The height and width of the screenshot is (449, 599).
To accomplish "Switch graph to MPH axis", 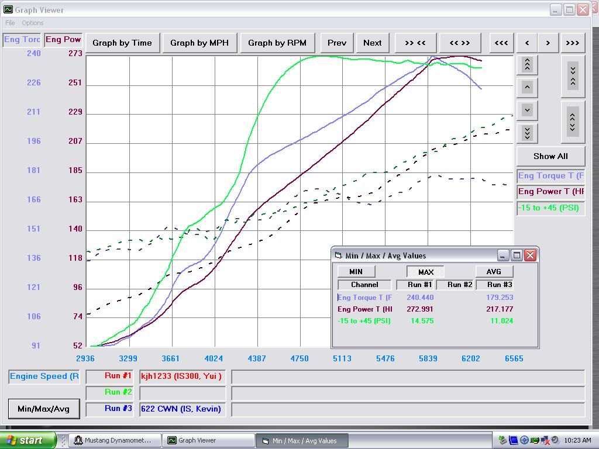I will point(199,43).
